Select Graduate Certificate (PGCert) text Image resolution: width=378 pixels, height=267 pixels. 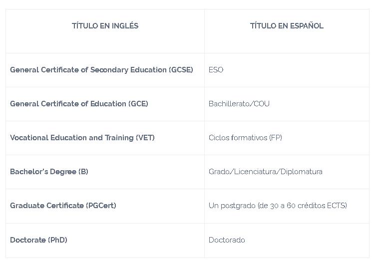click(63, 206)
